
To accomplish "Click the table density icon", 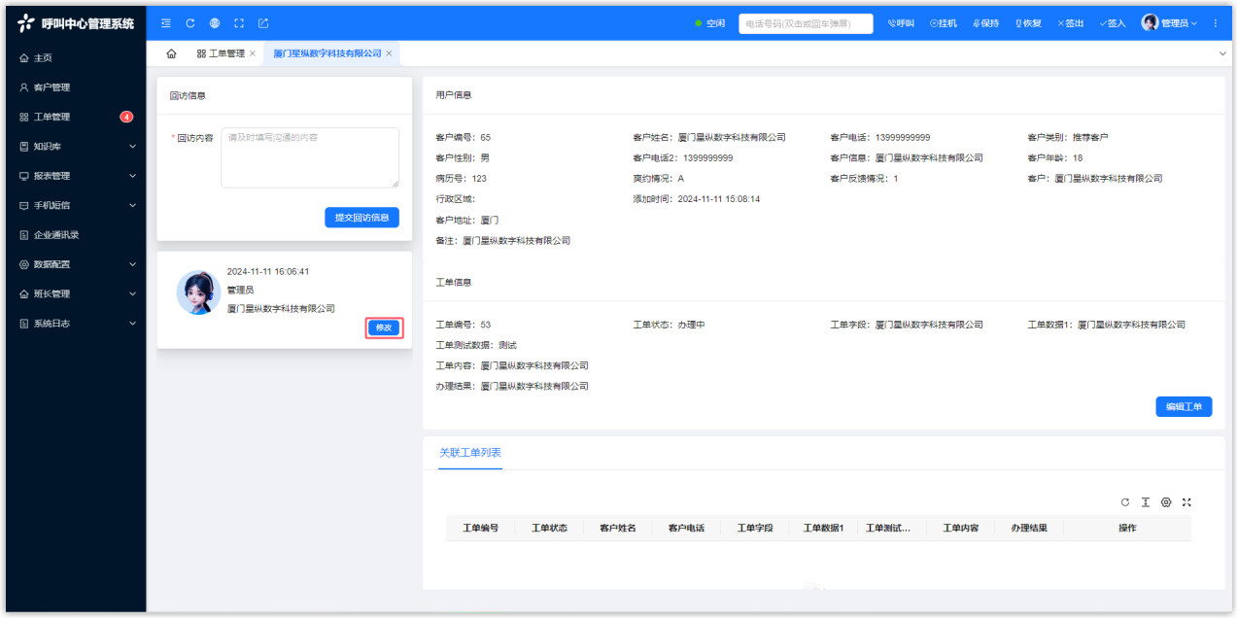I will [x=1146, y=502].
